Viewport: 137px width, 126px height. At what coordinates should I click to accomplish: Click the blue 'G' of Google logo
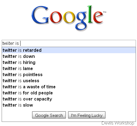[40, 15]
